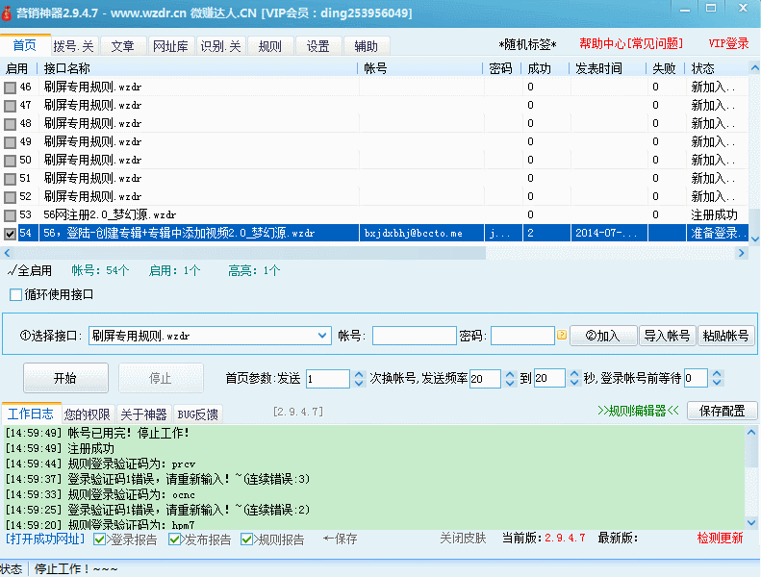Click the 导入帐号 button
Viewport: 761px width, 577px height.
(668, 336)
